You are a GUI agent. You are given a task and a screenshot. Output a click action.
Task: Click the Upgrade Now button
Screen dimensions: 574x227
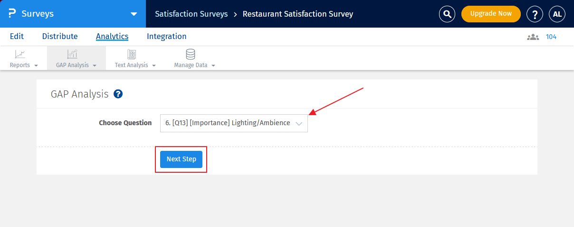(x=491, y=14)
